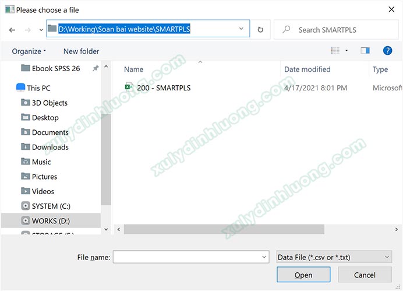
Task: Open Downloads folder in navigation pane
Action: point(50,147)
